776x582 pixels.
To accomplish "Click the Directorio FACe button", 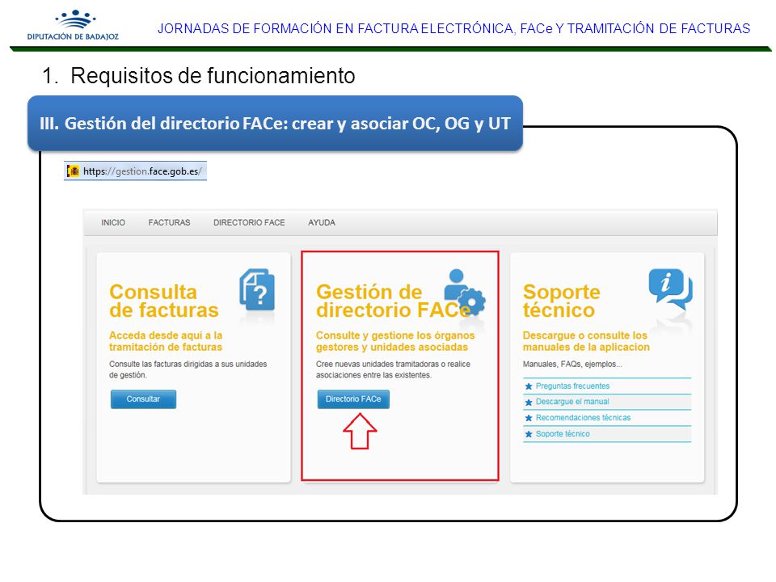I will [353, 399].
